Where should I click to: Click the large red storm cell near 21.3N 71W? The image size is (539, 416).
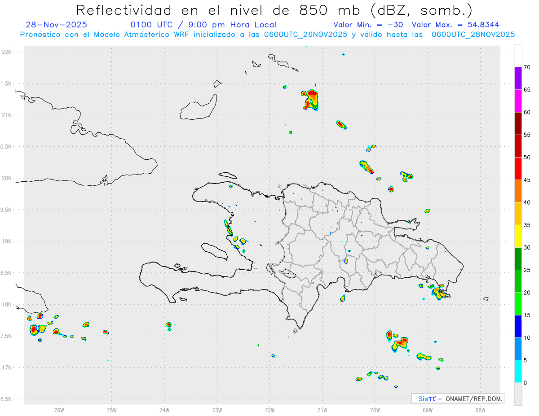click(310, 100)
